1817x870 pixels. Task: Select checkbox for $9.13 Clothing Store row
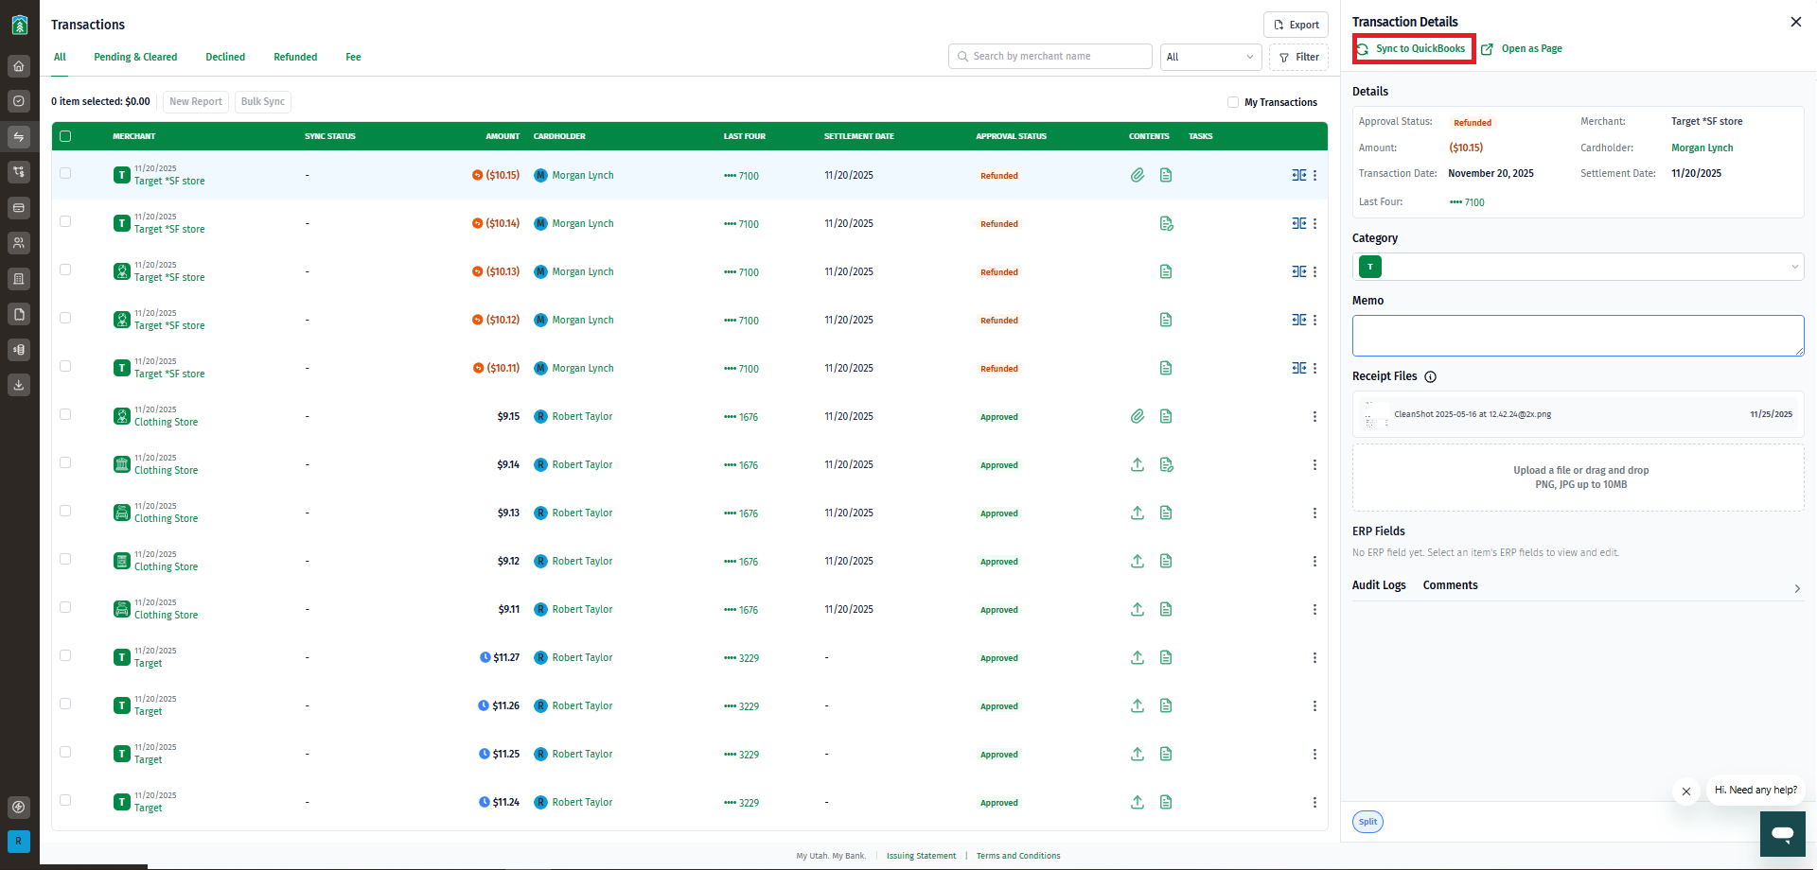click(x=65, y=511)
